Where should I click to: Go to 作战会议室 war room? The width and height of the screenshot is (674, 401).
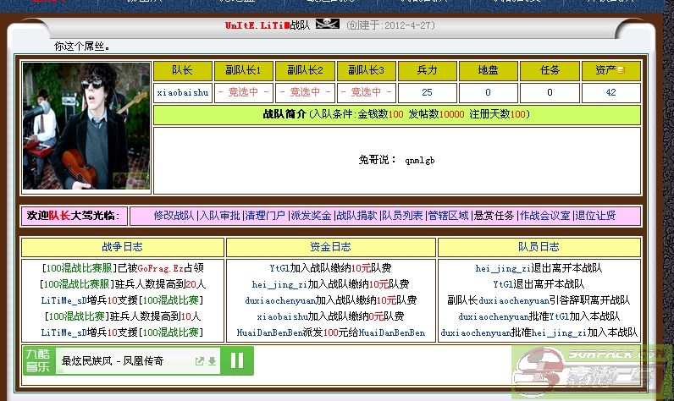(x=544, y=216)
